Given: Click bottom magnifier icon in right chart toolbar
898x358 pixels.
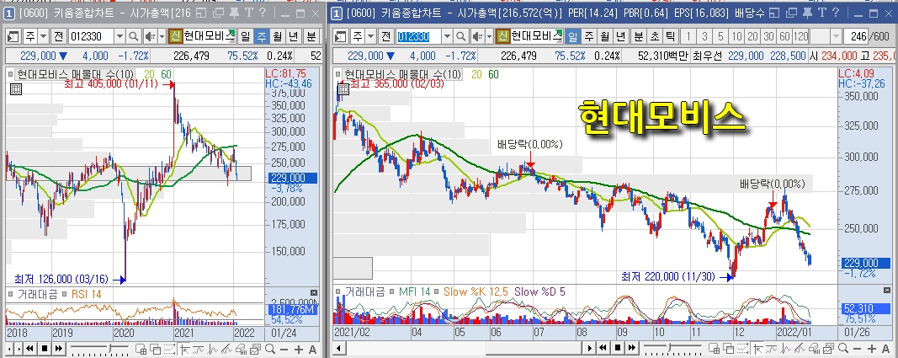Looking at the screenshot, I should tap(843, 349).
